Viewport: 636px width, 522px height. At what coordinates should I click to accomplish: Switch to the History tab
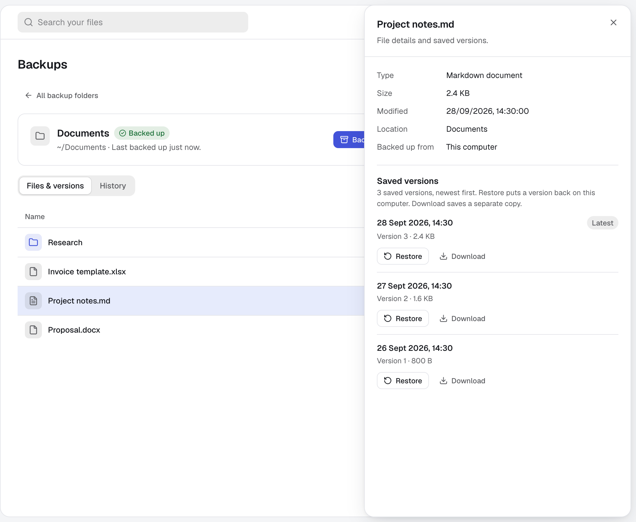(113, 186)
